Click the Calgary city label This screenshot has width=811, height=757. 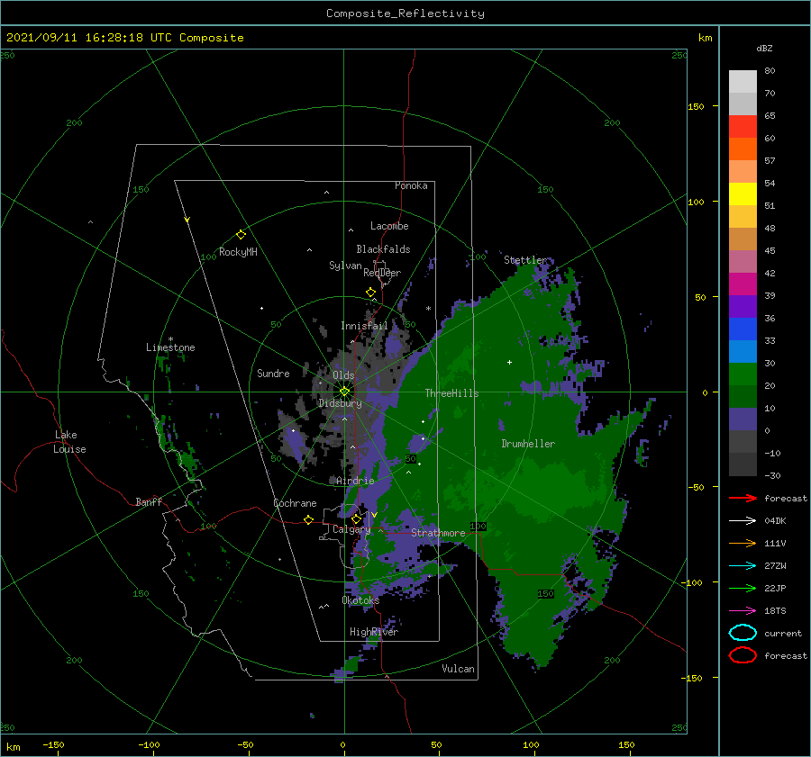(x=351, y=529)
